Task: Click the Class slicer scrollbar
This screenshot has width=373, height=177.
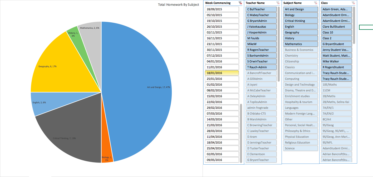Action: point(354,25)
